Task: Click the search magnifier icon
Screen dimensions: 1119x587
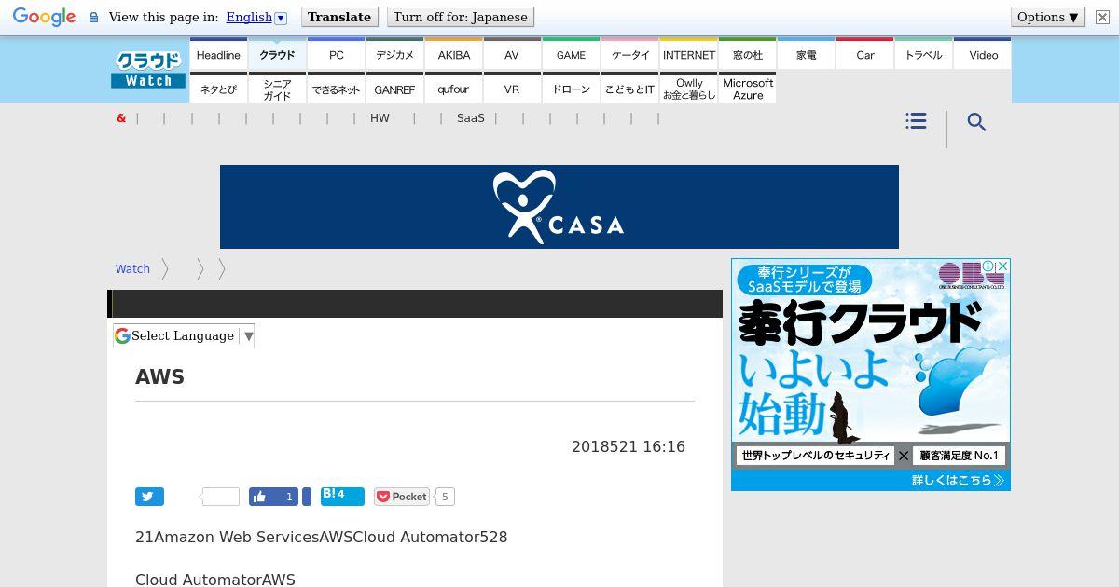Action: (x=976, y=122)
